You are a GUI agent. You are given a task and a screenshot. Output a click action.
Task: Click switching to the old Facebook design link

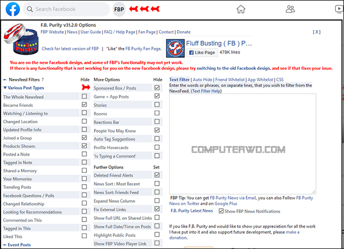tap(233, 68)
